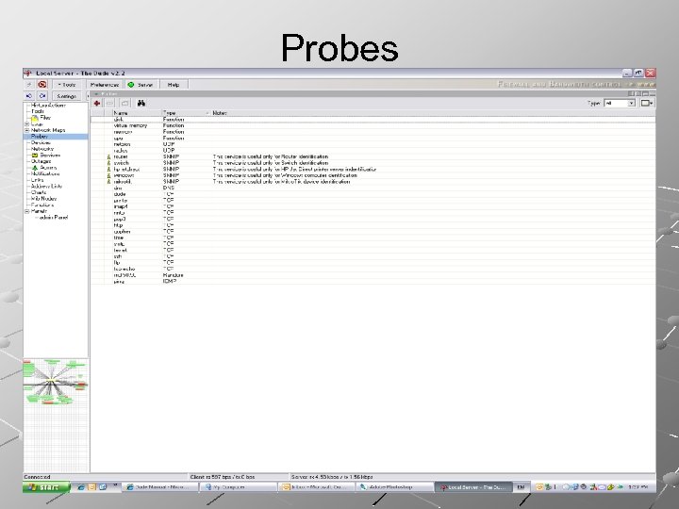Select the virtual memory probe row
Screen dimensions: 679x509
373,125
